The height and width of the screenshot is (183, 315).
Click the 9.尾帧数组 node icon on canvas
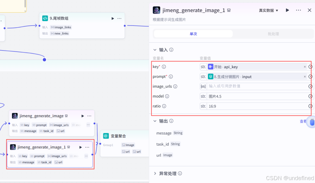(x=45, y=18)
